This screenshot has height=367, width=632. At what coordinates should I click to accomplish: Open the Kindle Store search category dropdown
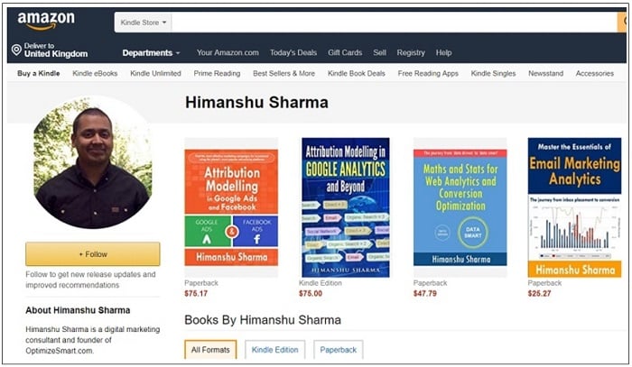click(x=143, y=23)
